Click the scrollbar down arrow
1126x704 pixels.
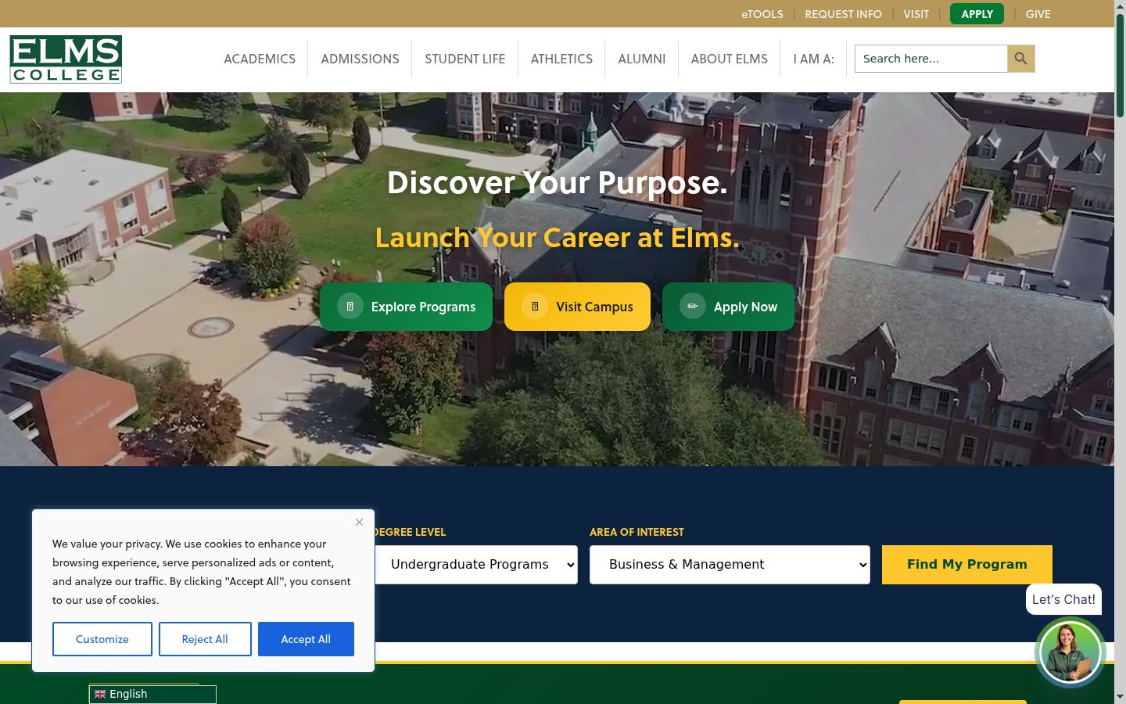(x=1120, y=697)
